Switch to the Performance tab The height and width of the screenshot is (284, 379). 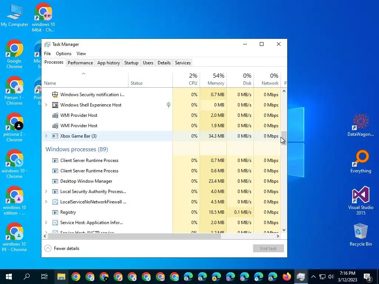(x=80, y=63)
